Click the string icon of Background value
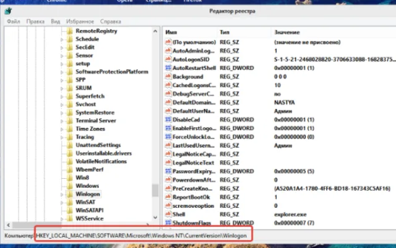This screenshot has height=248, width=396. click(168, 77)
